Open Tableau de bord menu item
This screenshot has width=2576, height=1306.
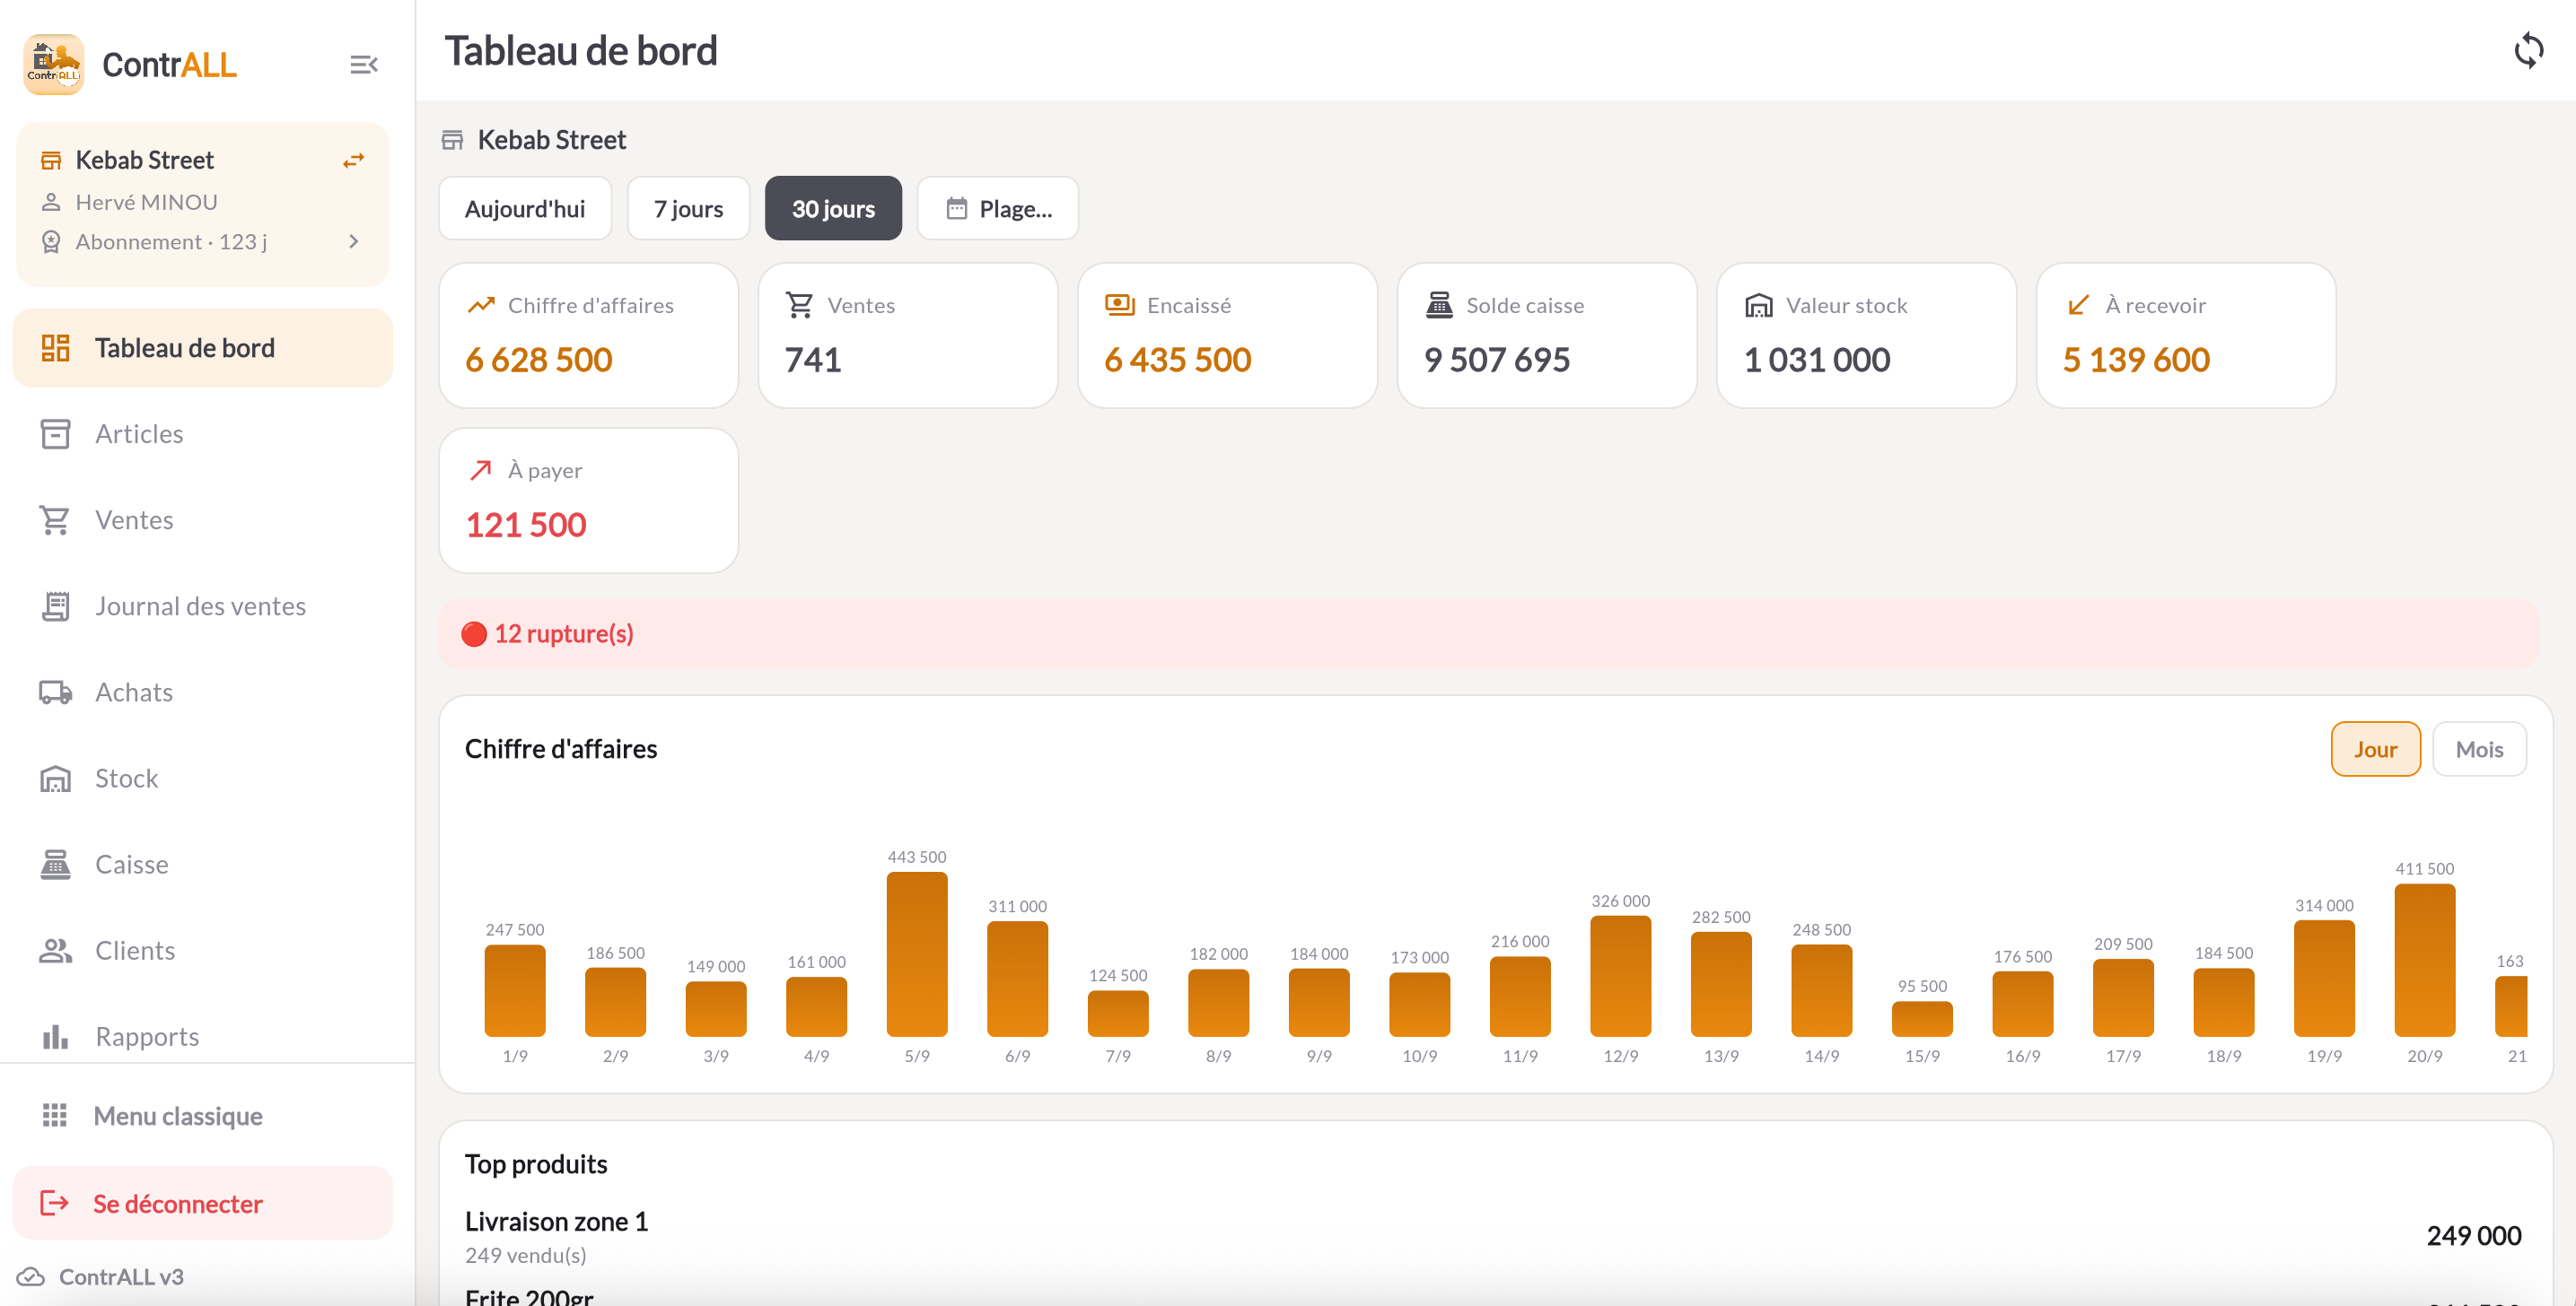click(x=203, y=348)
